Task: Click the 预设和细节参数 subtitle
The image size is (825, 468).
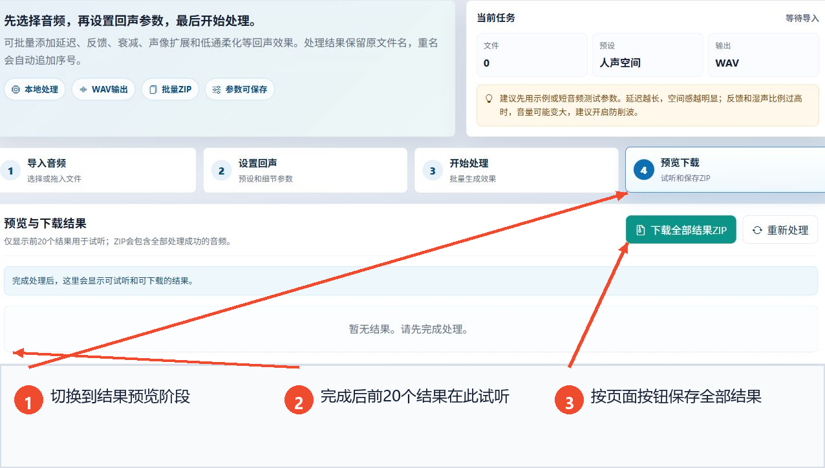Action: 266,178
